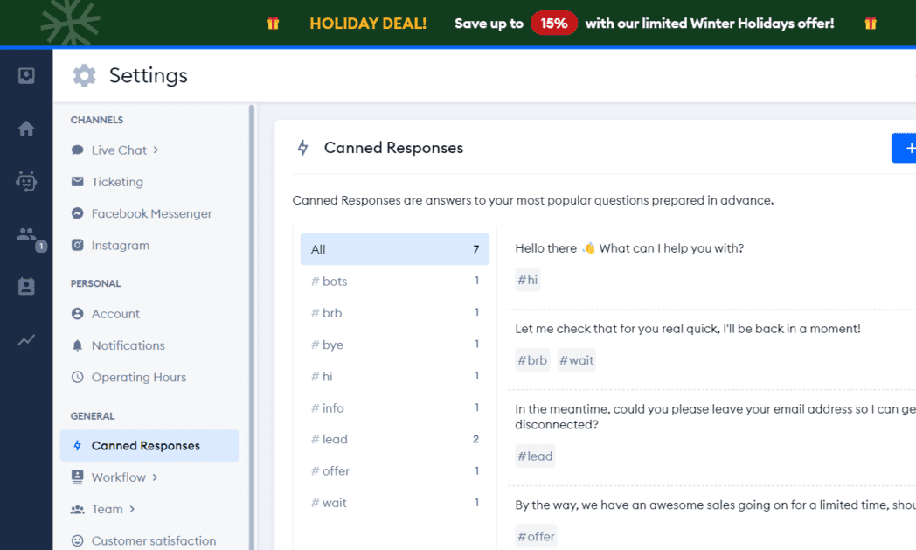
Task: Filter responses by # hi tag
Action: (x=394, y=376)
